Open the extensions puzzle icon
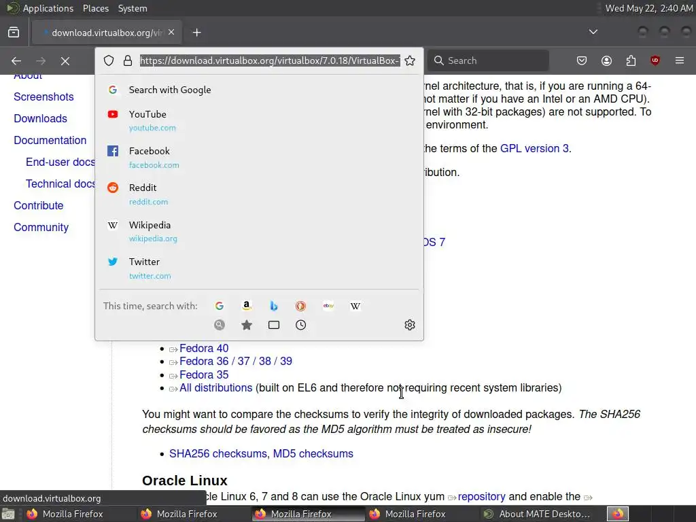 pos(631,60)
